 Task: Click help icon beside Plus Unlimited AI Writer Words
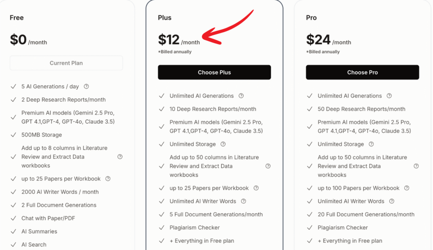243,201
